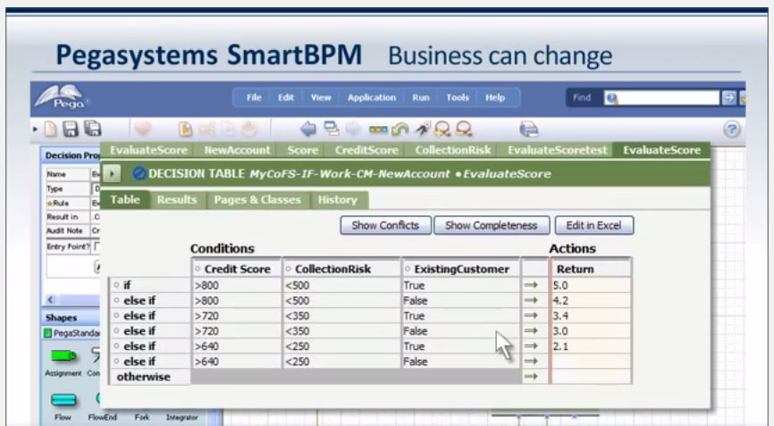Click left scroll arrow in Decision Properties panel
The image size is (774, 426).
(x=50, y=299)
